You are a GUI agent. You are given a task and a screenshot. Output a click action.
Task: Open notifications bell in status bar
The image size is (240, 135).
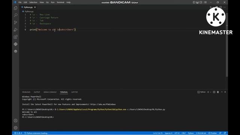point(225,133)
